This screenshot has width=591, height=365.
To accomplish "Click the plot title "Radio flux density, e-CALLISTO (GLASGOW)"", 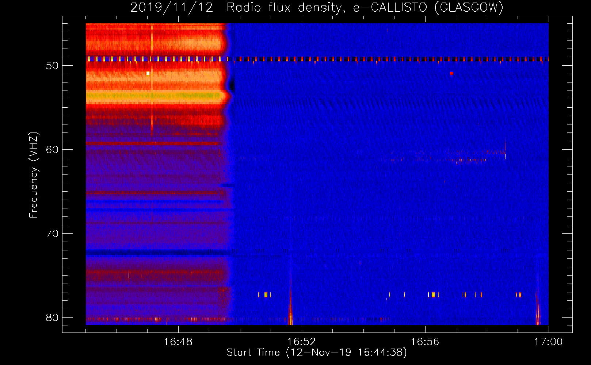I will click(365, 7).
